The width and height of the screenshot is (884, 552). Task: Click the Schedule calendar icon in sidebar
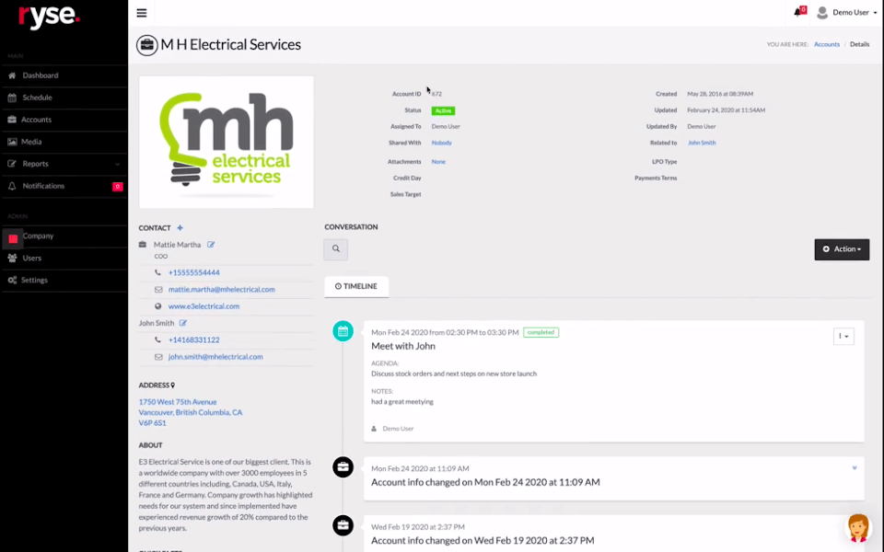point(12,98)
